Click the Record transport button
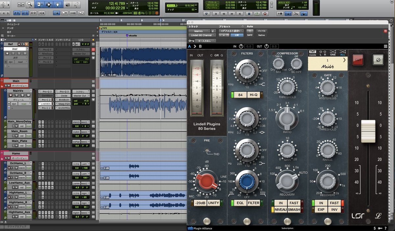Screen dimensions: 395x231 pos(265,14)
